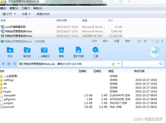Click the 扫描 scan hexagon button

coord(155,52)
